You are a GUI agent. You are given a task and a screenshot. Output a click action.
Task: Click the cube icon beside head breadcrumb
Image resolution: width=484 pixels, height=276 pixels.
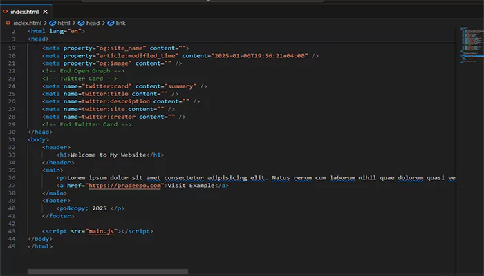click(x=81, y=23)
